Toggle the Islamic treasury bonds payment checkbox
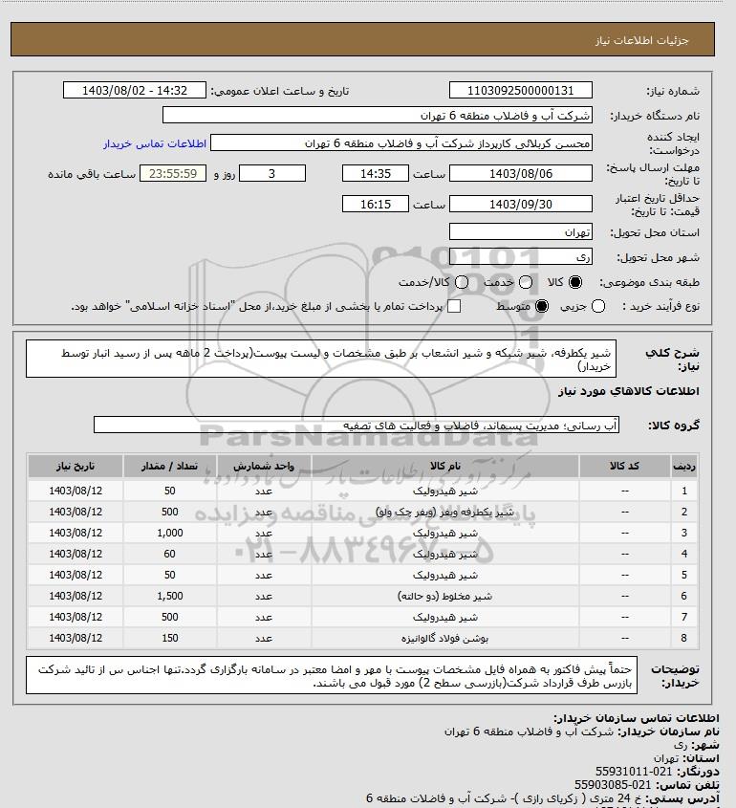The width and height of the screenshot is (736, 808). (454, 306)
